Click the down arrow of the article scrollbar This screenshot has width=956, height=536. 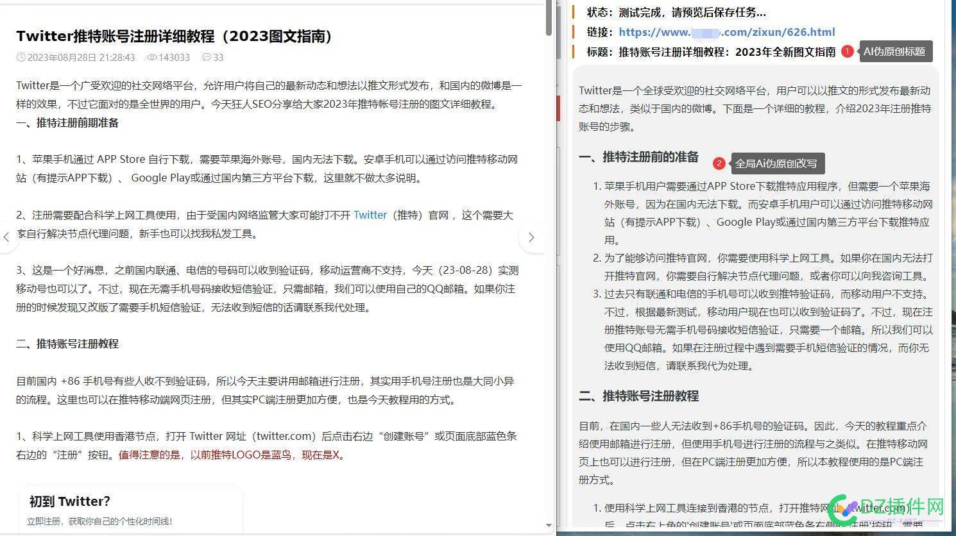click(549, 526)
